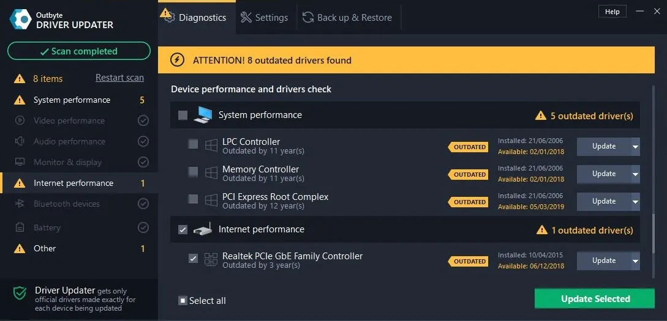Tick the PCI Express Root Complex checkbox
667x321 pixels.
[193, 199]
